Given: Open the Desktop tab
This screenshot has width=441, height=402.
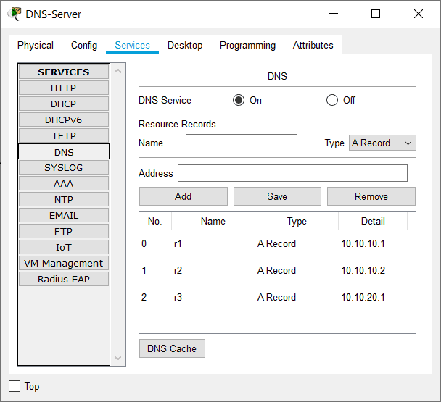Looking at the screenshot, I should pyautogui.click(x=185, y=45).
